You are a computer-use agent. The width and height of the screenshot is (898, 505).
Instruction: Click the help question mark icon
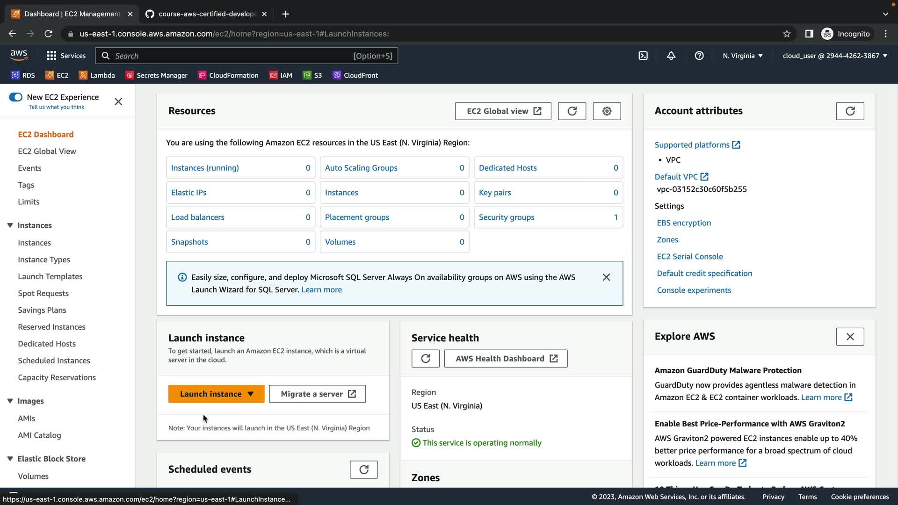pos(699,56)
